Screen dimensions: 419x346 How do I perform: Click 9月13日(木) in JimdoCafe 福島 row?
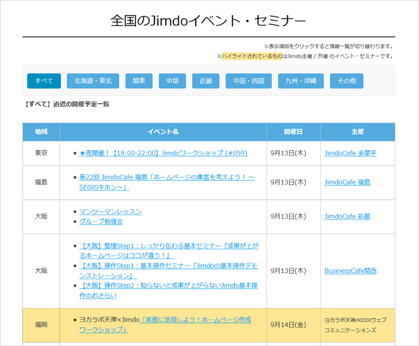(288, 182)
